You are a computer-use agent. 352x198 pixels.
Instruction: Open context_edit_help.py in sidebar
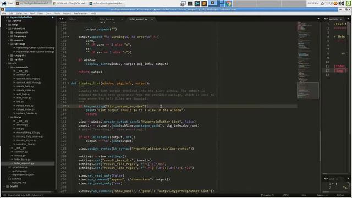click(x=28, y=79)
